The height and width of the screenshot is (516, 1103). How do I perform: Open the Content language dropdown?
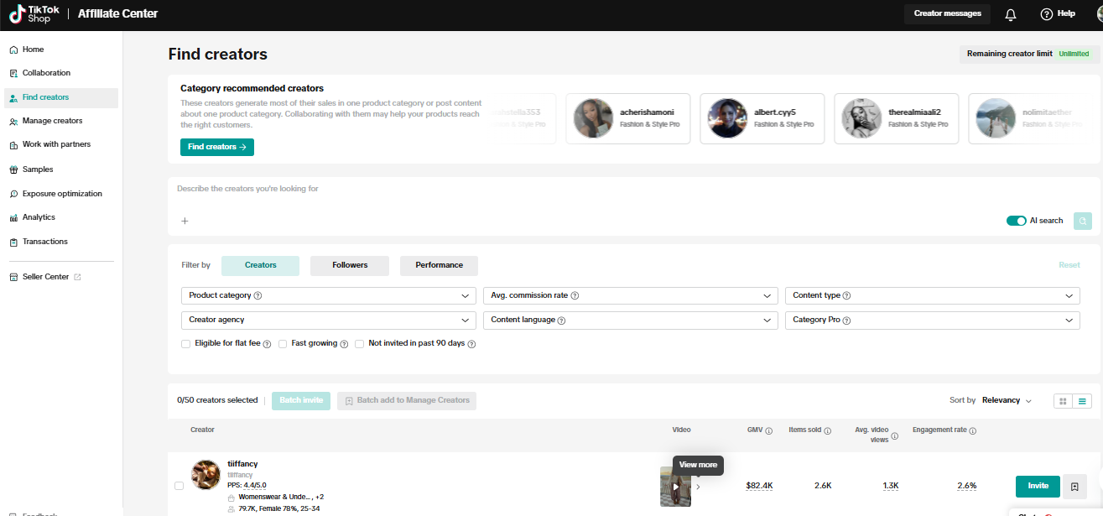[631, 321]
